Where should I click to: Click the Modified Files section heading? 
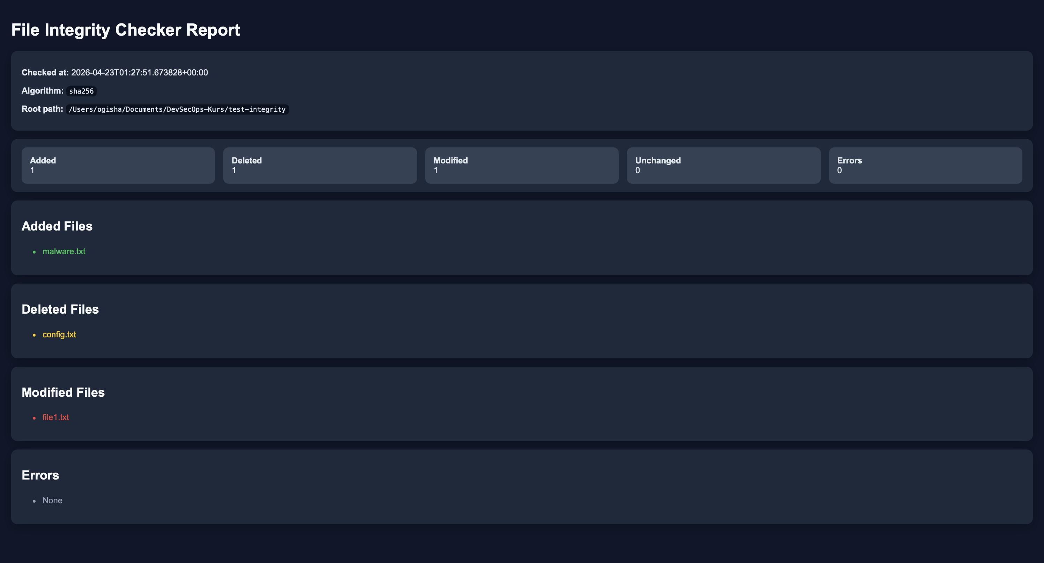[63, 393]
